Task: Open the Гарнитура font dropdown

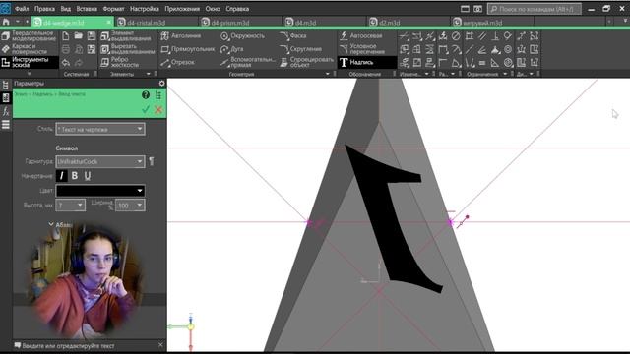Action: pos(100,161)
